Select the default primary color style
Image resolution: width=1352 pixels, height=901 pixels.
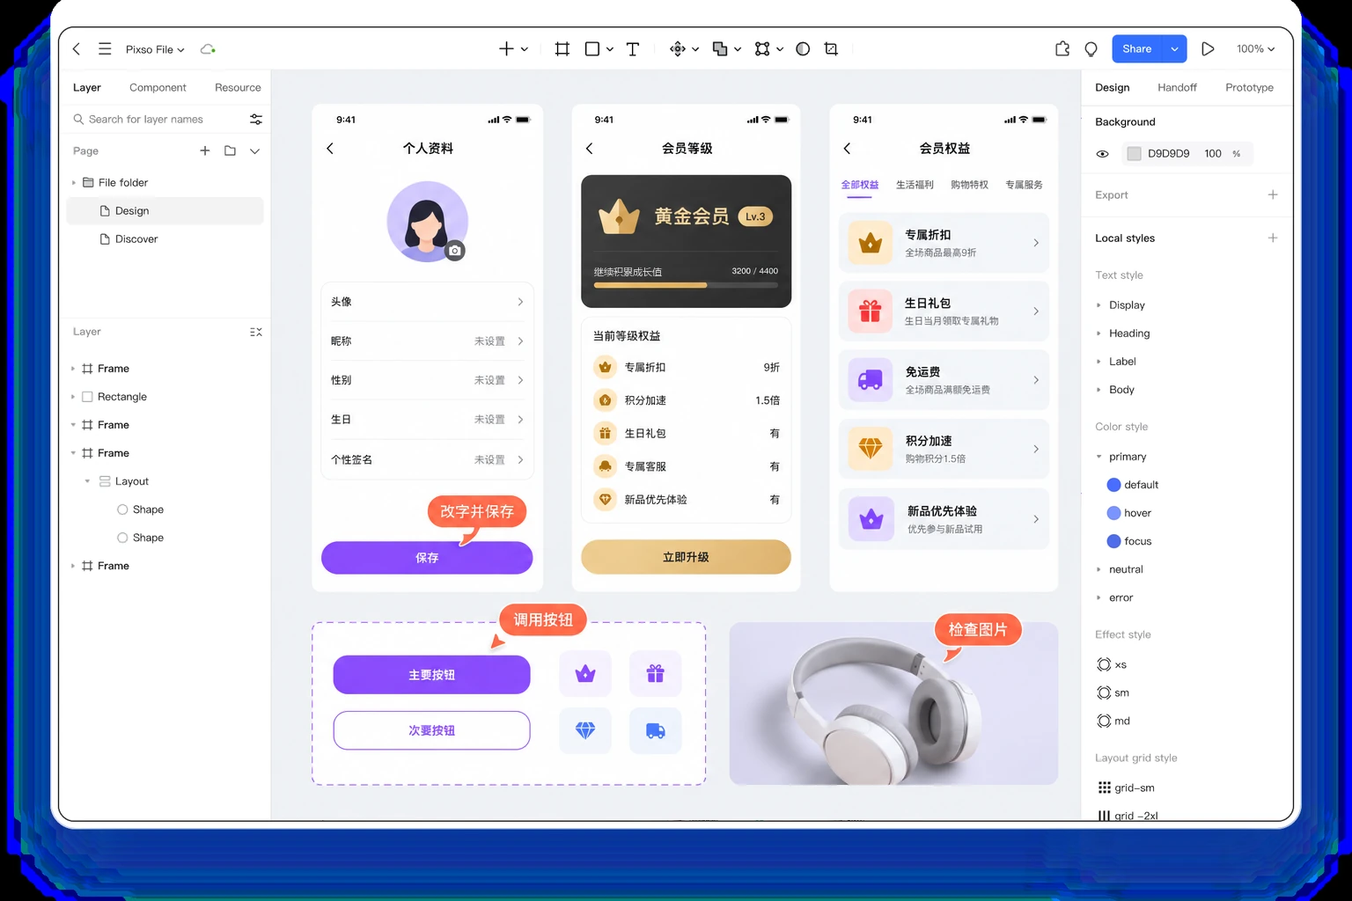click(1133, 485)
